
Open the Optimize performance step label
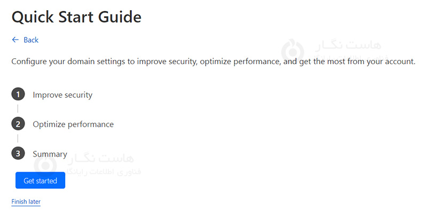pyautogui.click(x=73, y=124)
